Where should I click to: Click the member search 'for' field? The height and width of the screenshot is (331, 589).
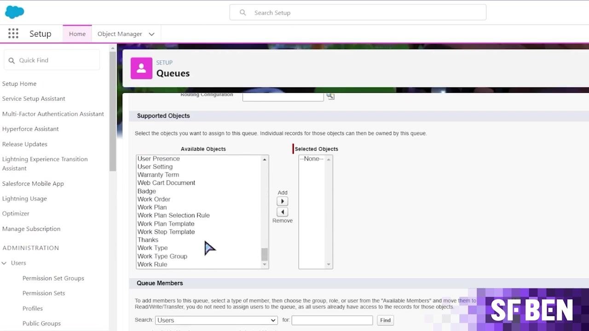coord(332,320)
